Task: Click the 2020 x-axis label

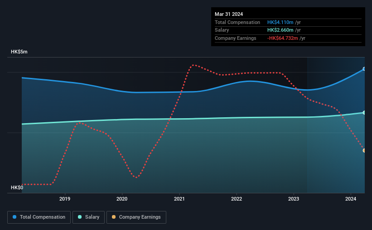Action: pyautogui.click(x=122, y=199)
